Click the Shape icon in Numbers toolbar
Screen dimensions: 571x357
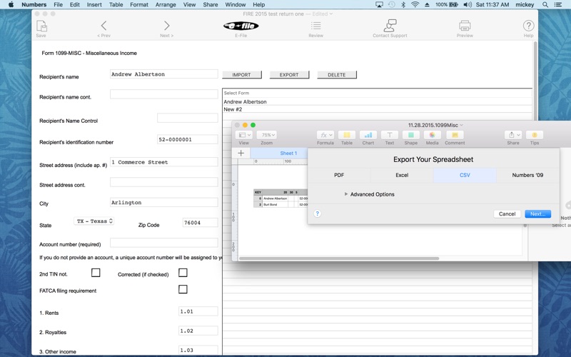(x=411, y=135)
